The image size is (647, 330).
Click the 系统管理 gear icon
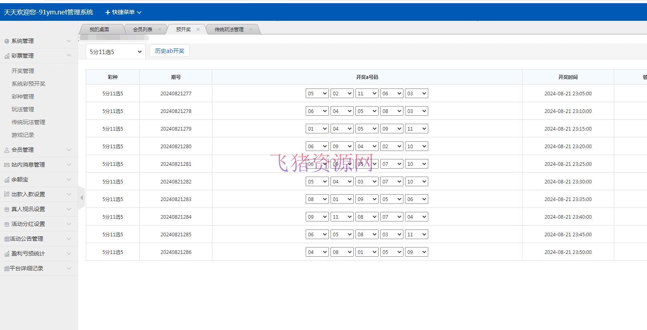[7, 41]
